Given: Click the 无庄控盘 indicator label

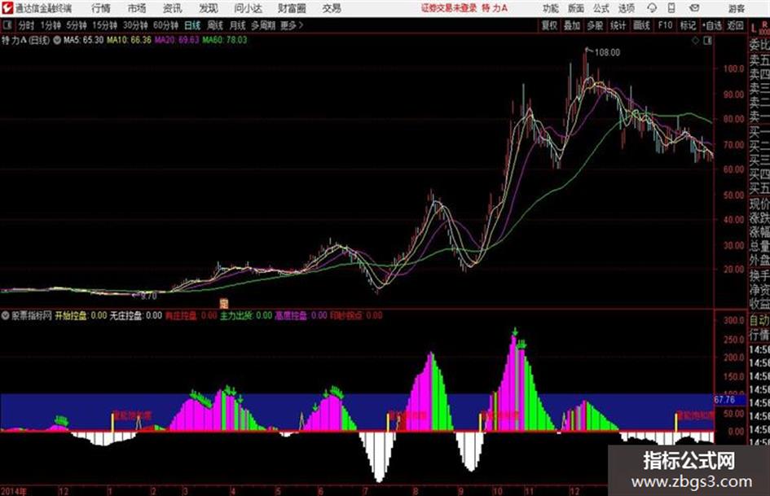Looking at the screenshot, I should point(126,315).
